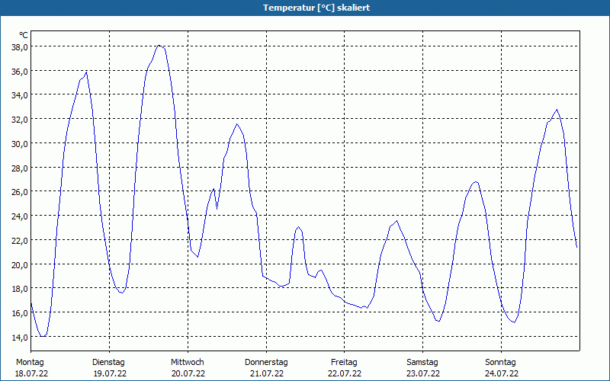Pick the 20,0 label on the y-axis
This screenshot has height=381, width=610.
(20, 264)
